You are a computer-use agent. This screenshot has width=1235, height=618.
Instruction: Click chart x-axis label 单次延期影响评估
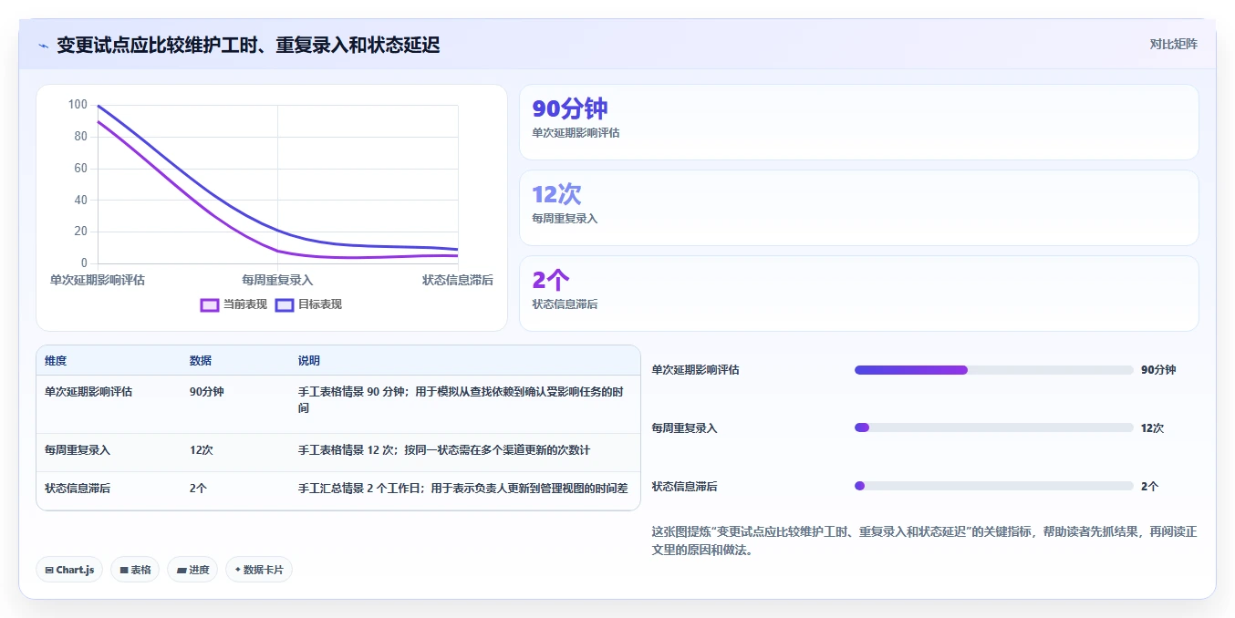click(x=98, y=280)
